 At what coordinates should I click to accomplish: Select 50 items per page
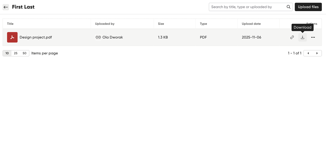click(25, 53)
